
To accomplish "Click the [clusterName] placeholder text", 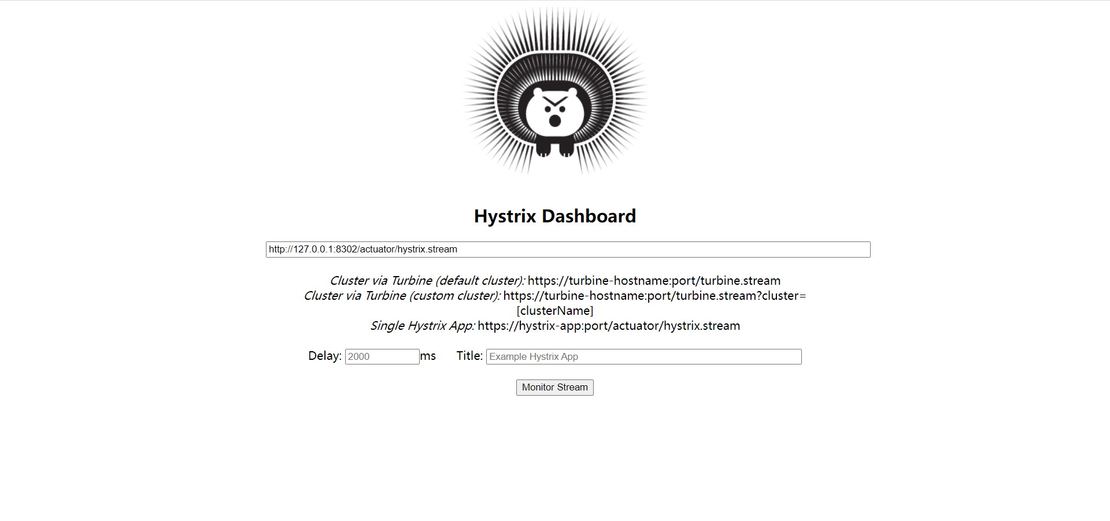I will (555, 311).
